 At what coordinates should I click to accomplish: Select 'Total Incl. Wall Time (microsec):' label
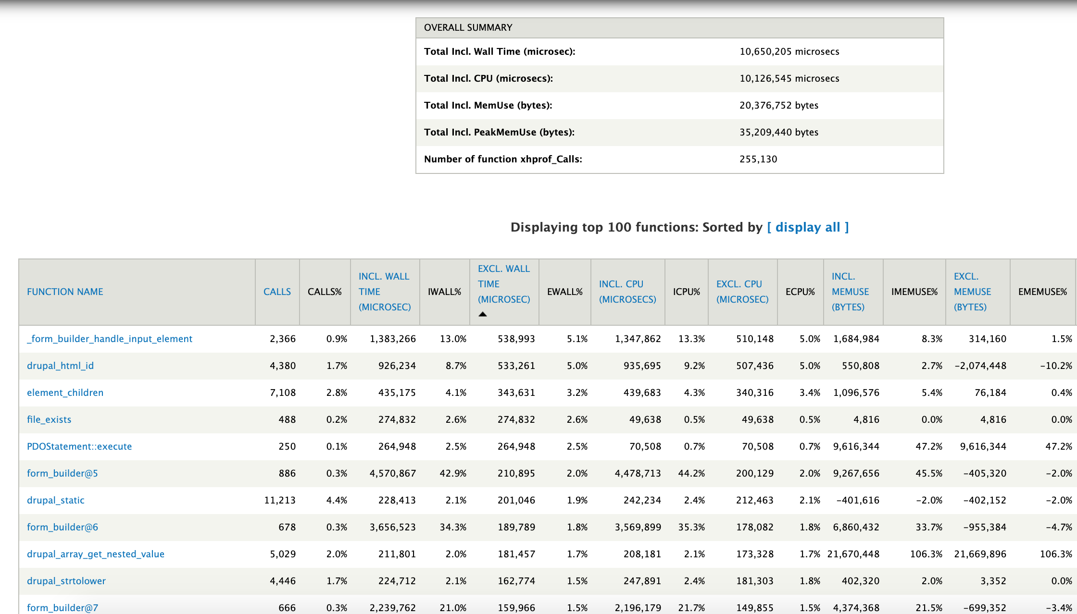(x=500, y=51)
